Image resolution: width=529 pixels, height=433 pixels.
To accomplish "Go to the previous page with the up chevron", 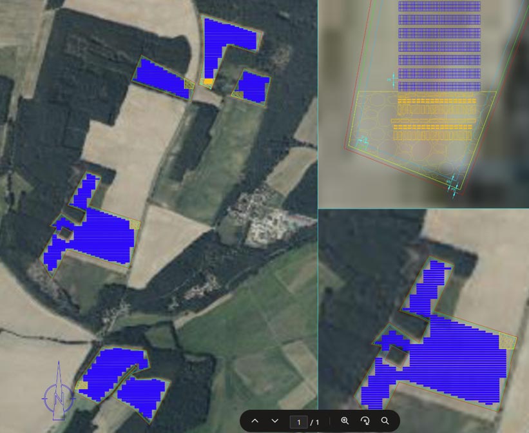I will 255,421.
